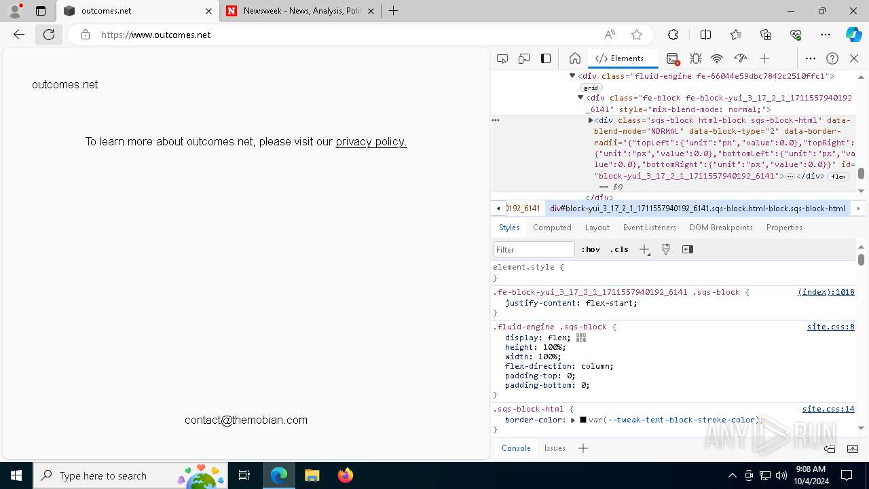This screenshot has width=869, height=489.
Task: Open row actions ellipsis for selected DOM node
Action: [496, 120]
